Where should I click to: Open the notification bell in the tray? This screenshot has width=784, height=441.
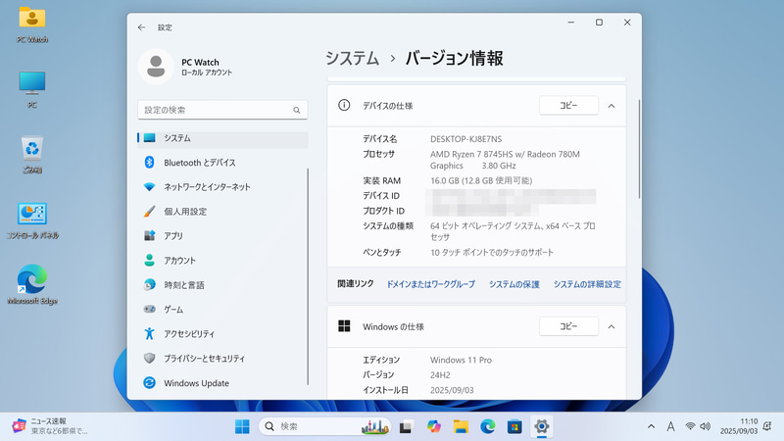(x=767, y=426)
